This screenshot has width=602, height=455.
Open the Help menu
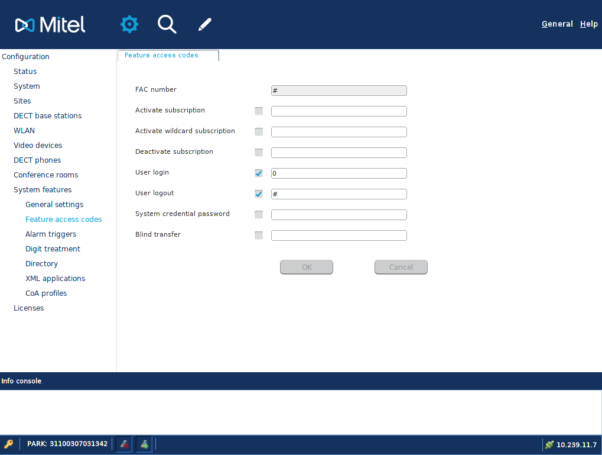[x=588, y=24]
